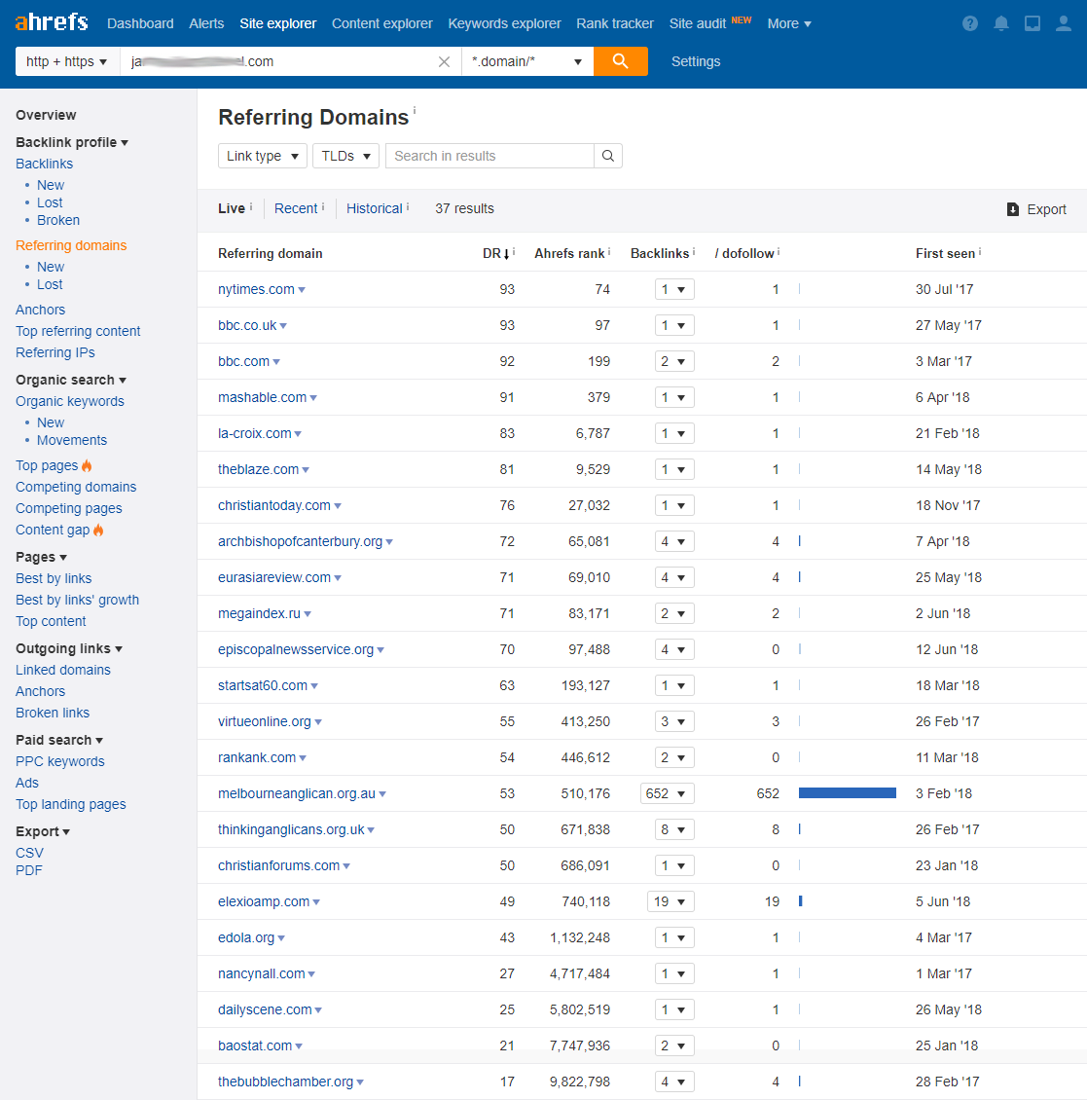Click the info icon beside Historical tab
Screen dimensions: 1087x1100
pos(408,206)
